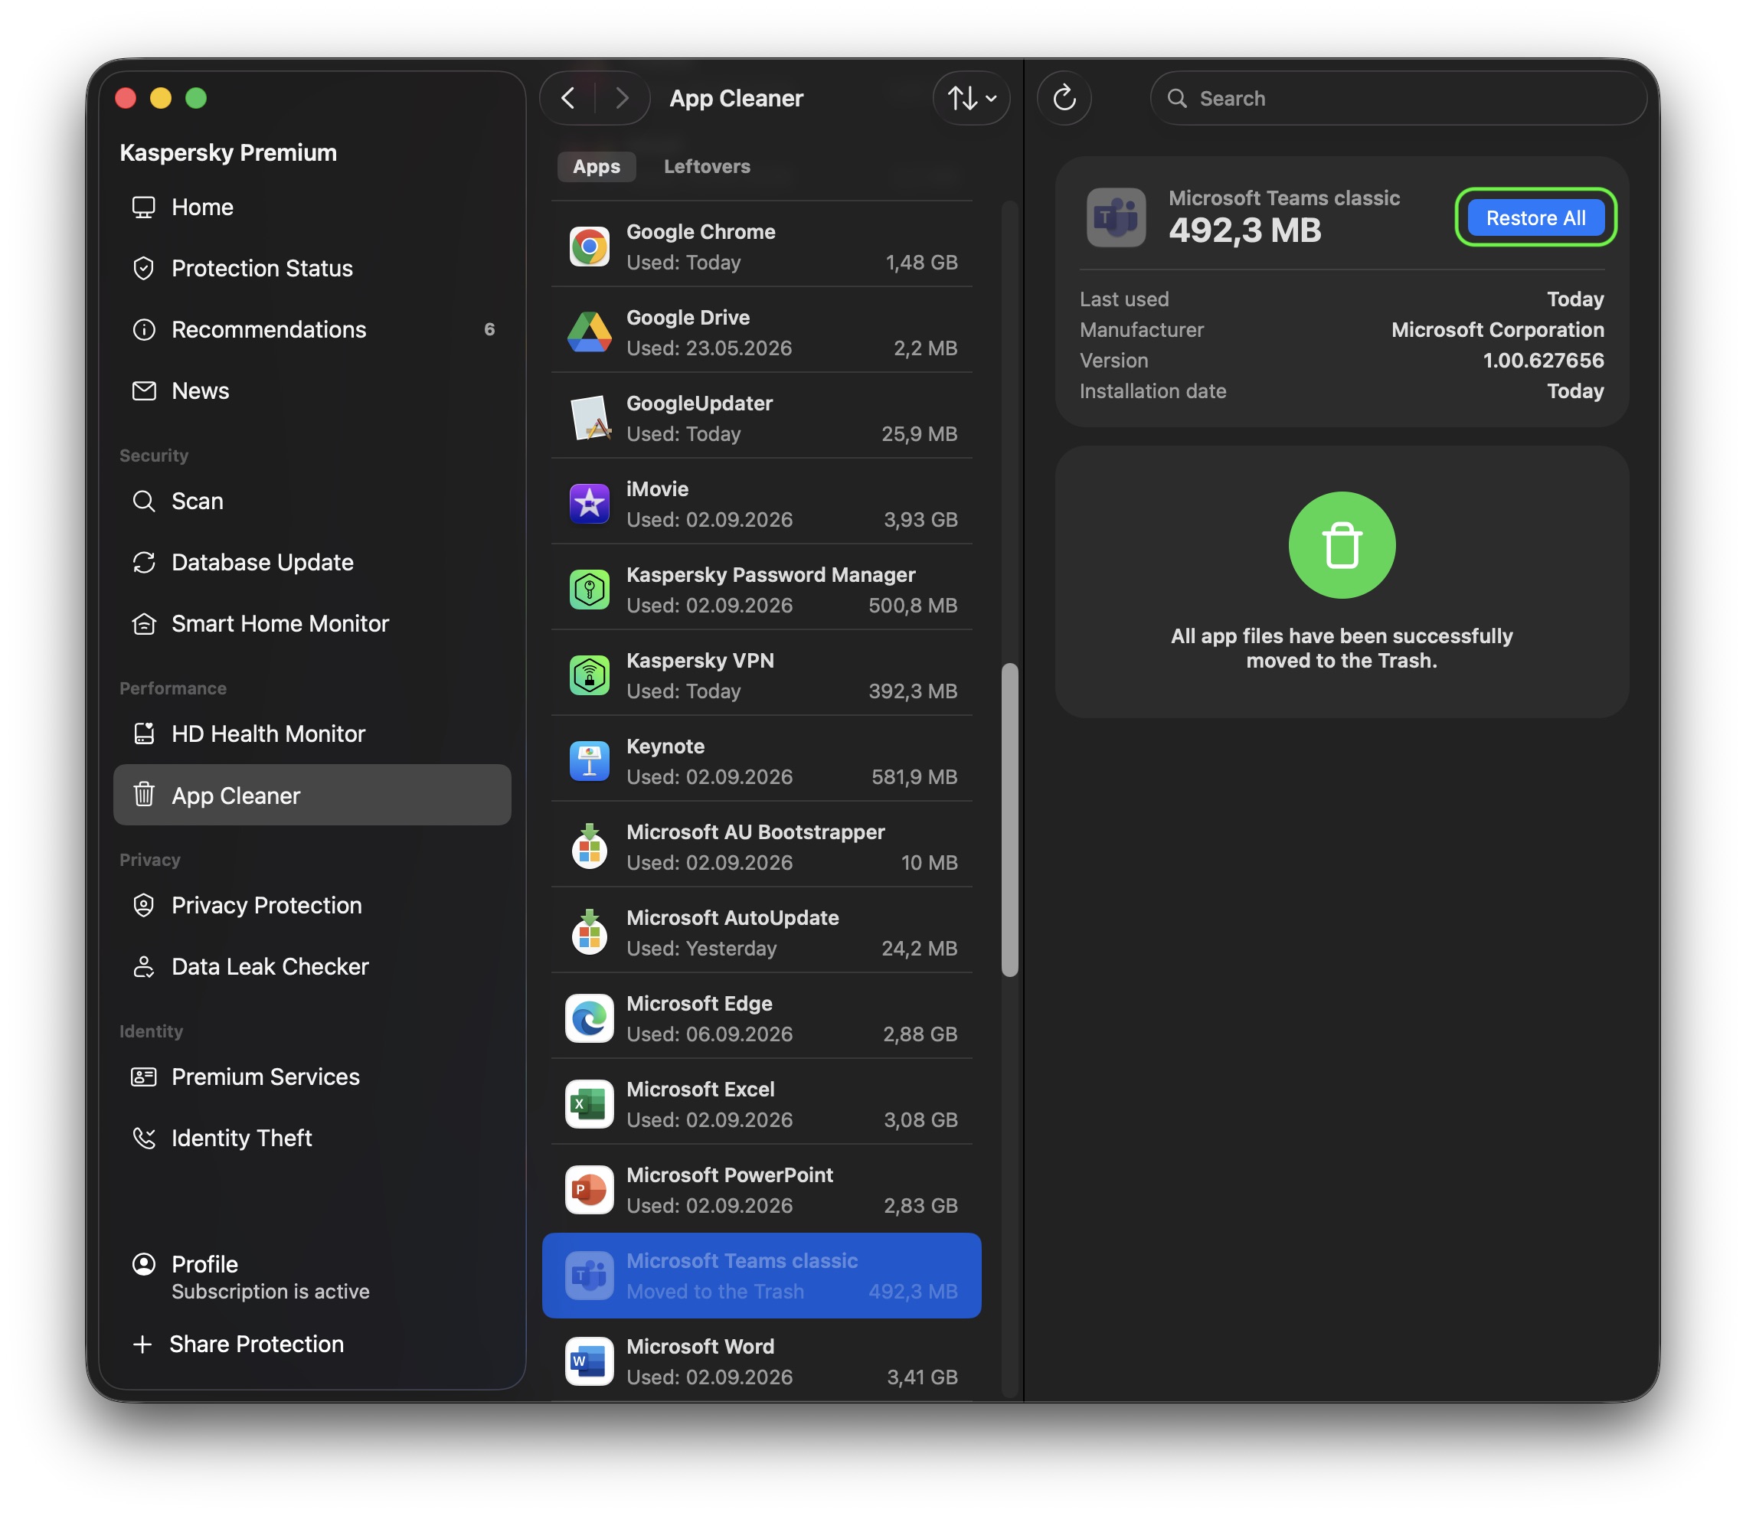Select Microsoft PowerPoint row

pyautogui.click(x=761, y=1190)
